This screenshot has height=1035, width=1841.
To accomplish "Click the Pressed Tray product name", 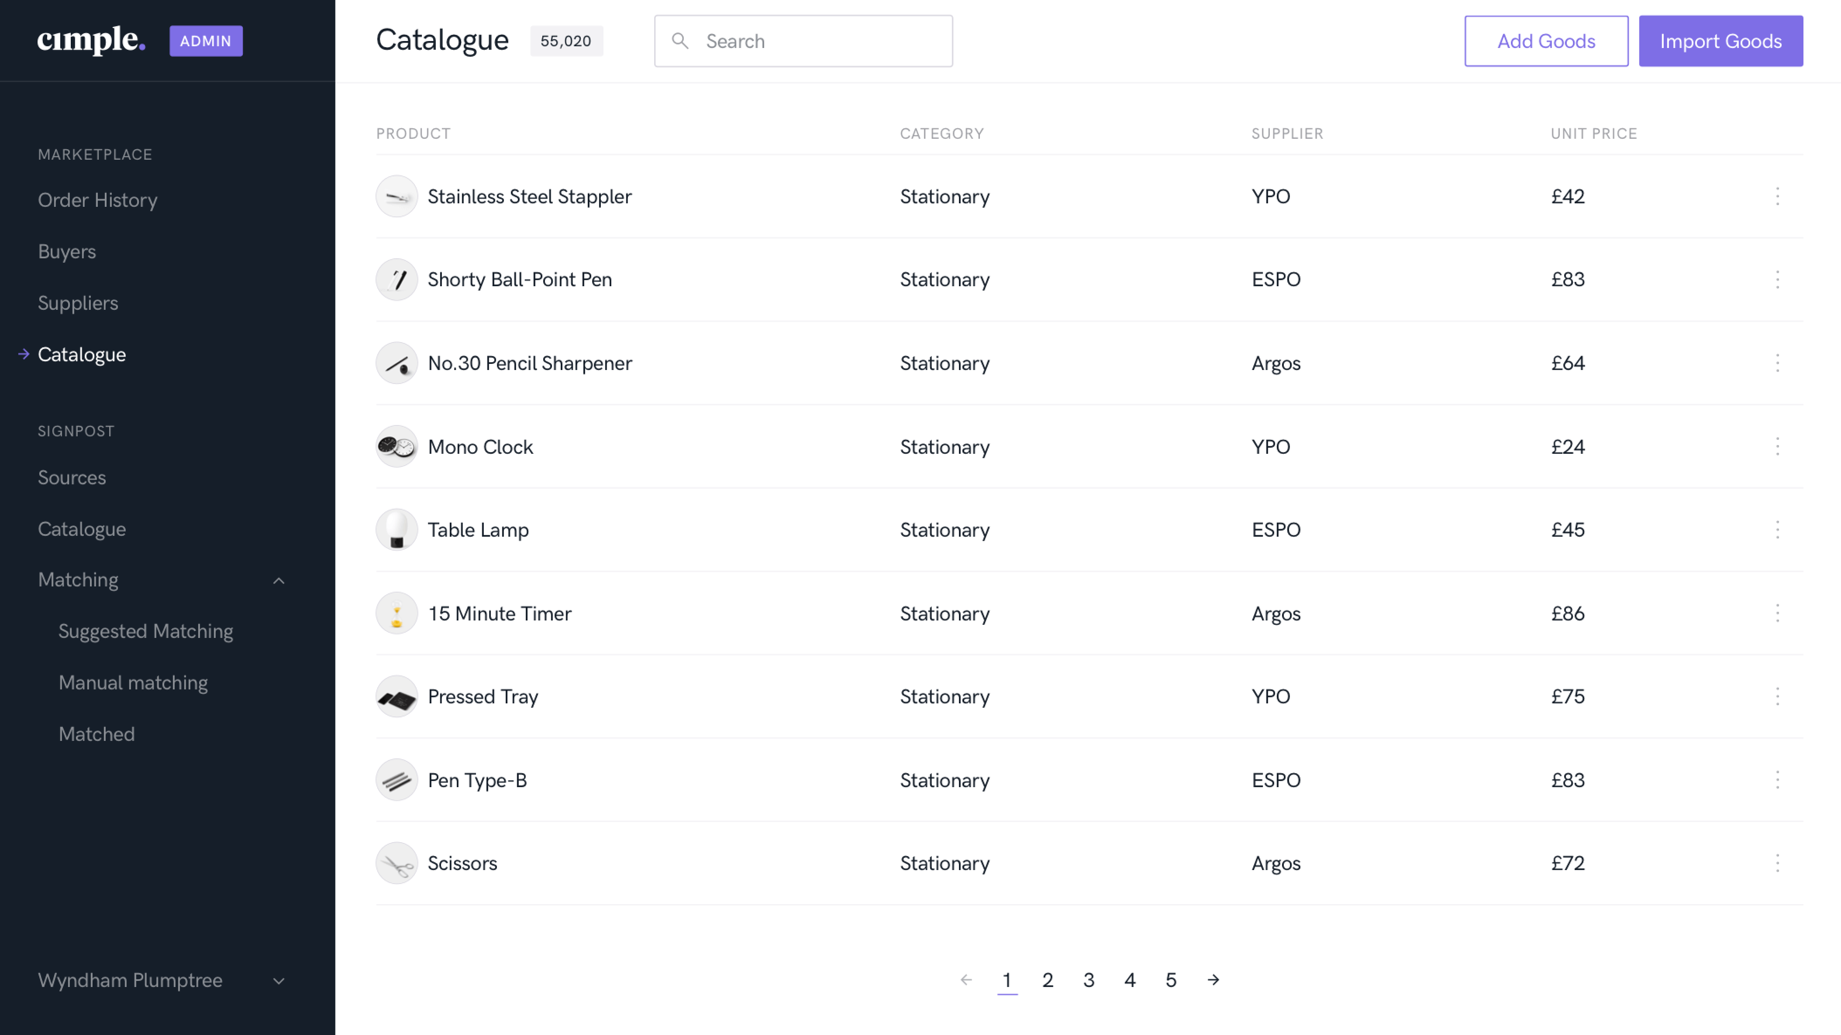I will (483, 696).
